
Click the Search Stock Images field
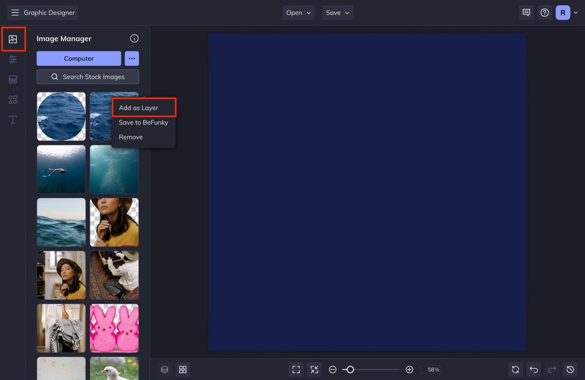pyautogui.click(x=87, y=77)
